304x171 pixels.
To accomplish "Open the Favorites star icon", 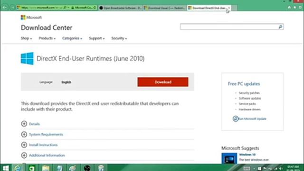I will click(x=294, y=8).
